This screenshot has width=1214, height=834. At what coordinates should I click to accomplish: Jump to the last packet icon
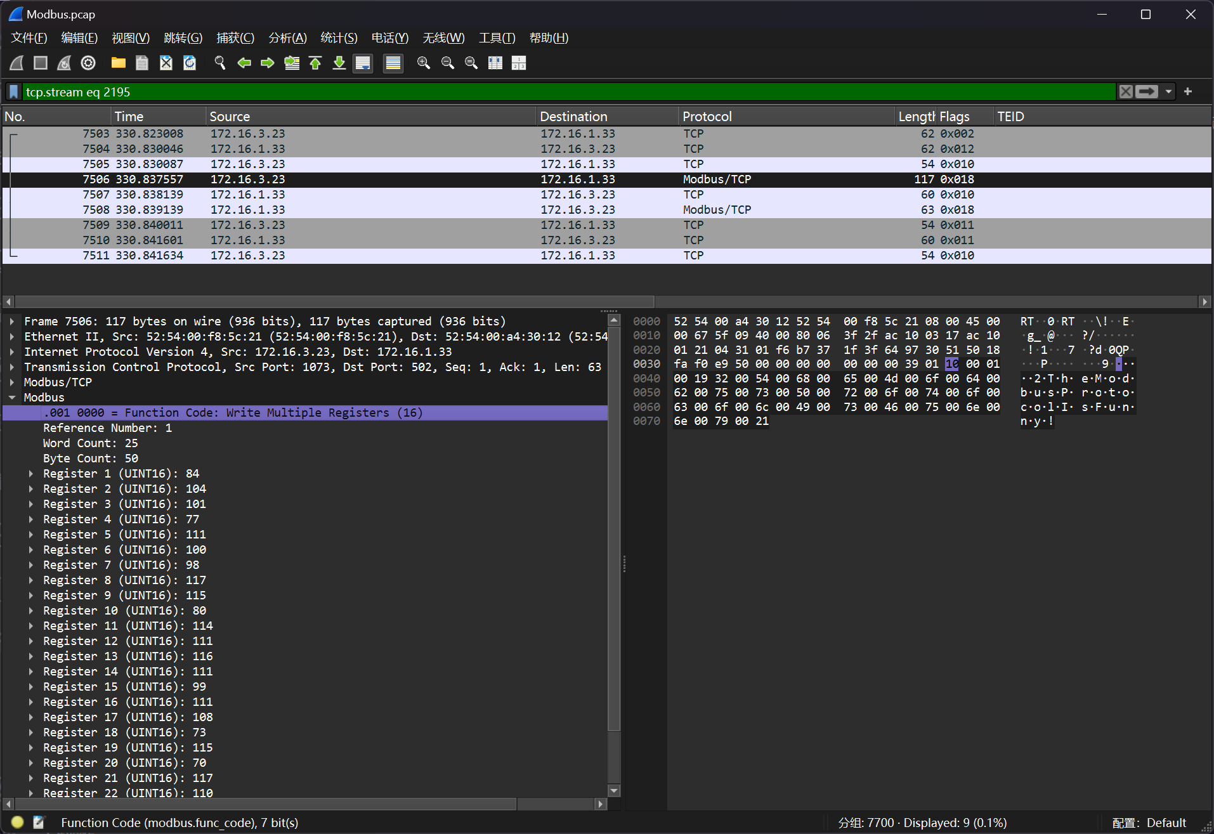339,63
